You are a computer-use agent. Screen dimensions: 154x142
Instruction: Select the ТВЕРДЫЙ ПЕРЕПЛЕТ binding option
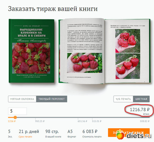tap(52, 99)
